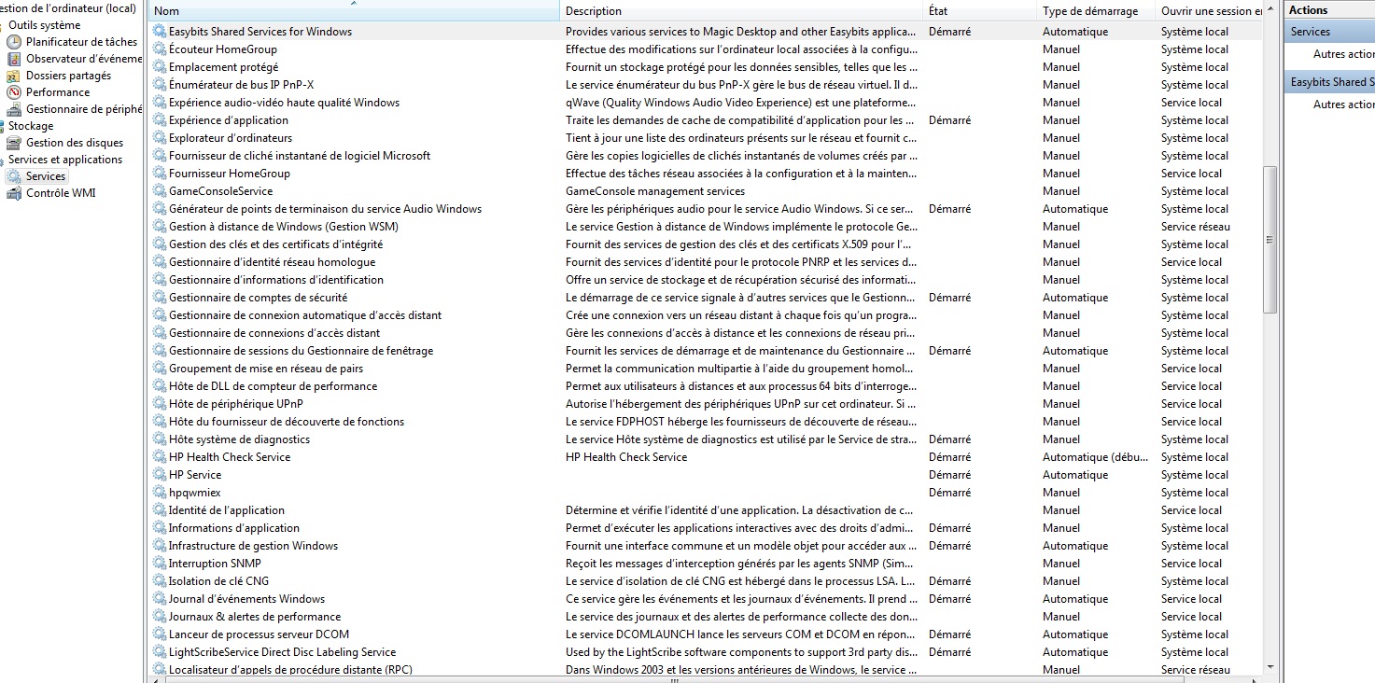This screenshot has width=1375, height=683.
Task: Open Dossiers partagés in the tree
Action: [x=68, y=76]
